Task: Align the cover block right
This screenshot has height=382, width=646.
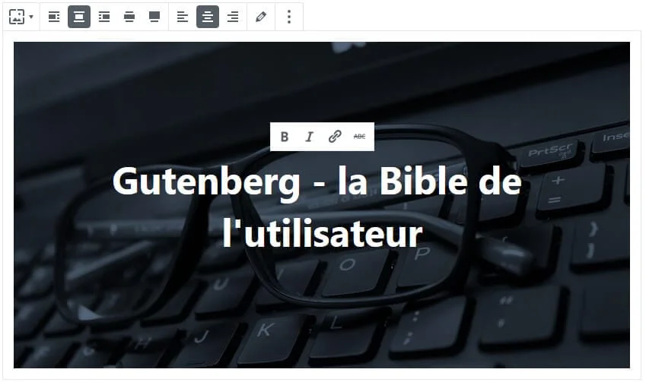Action: pos(104,17)
